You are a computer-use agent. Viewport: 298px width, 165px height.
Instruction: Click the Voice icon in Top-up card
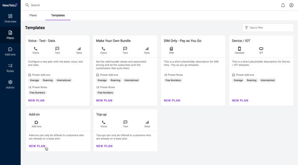pos(104,122)
